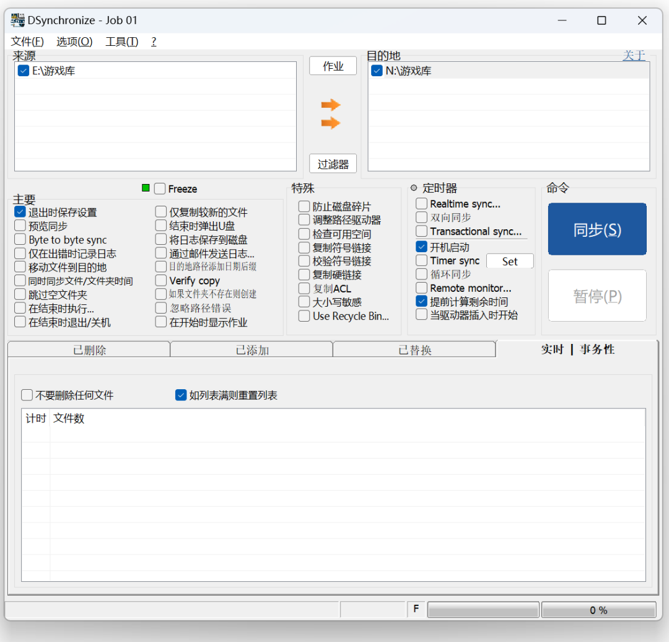Check 复制符号链接
The height and width of the screenshot is (642, 669).
tap(304, 248)
